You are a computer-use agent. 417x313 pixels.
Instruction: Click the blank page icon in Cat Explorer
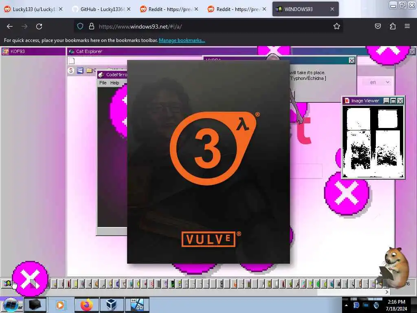[x=72, y=61]
